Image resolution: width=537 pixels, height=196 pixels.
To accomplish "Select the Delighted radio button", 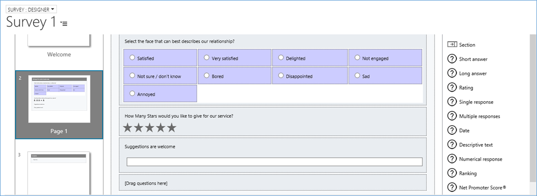I will coord(281,58).
